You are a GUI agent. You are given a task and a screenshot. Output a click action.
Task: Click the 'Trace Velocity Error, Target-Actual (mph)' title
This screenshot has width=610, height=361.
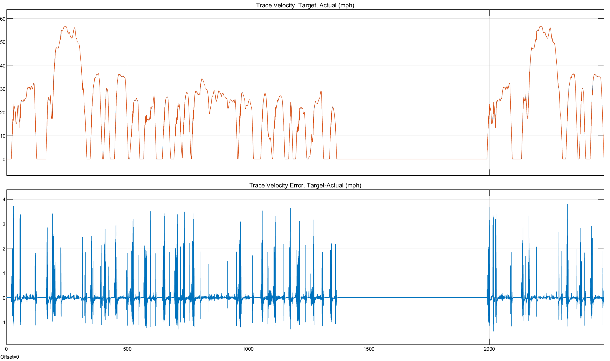click(x=305, y=185)
